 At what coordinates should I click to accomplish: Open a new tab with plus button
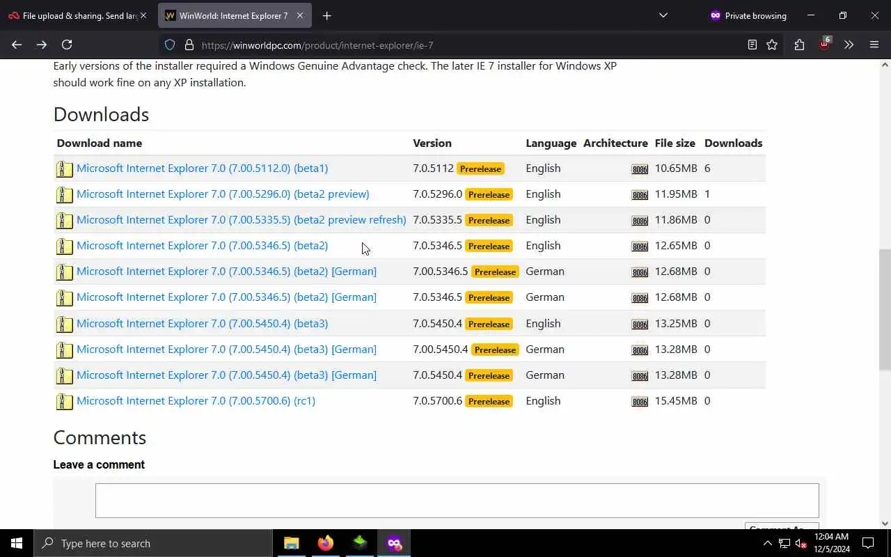(x=327, y=15)
